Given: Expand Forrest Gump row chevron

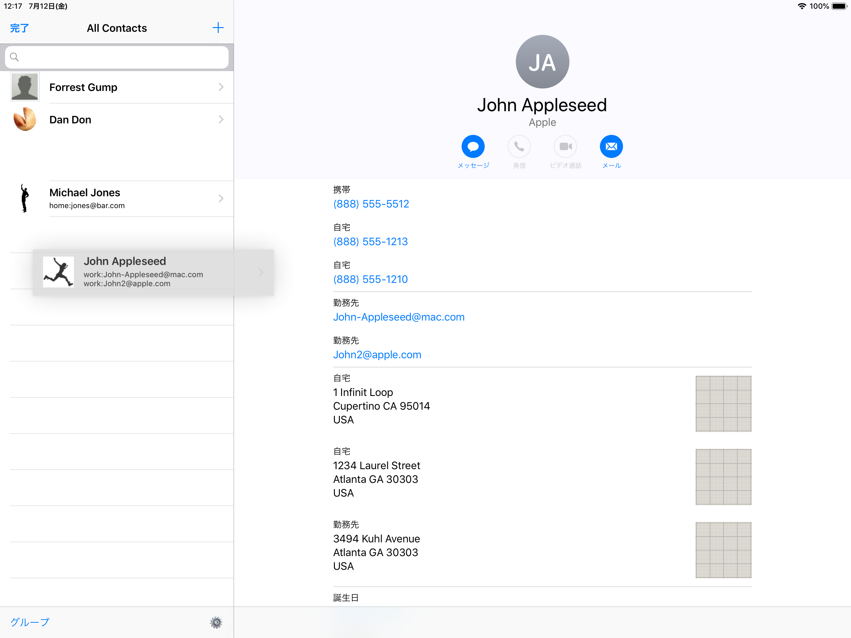Looking at the screenshot, I should pyautogui.click(x=221, y=87).
